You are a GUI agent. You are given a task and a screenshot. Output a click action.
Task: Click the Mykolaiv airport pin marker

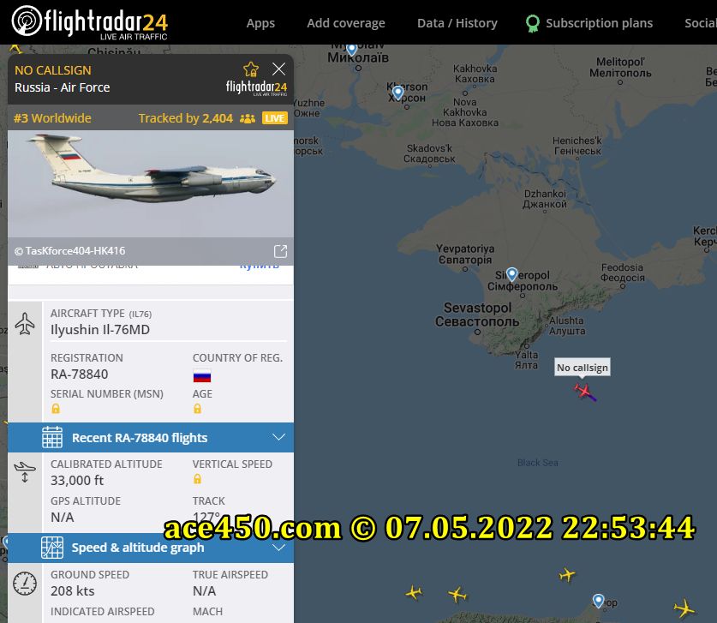pyautogui.click(x=351, y=50)
